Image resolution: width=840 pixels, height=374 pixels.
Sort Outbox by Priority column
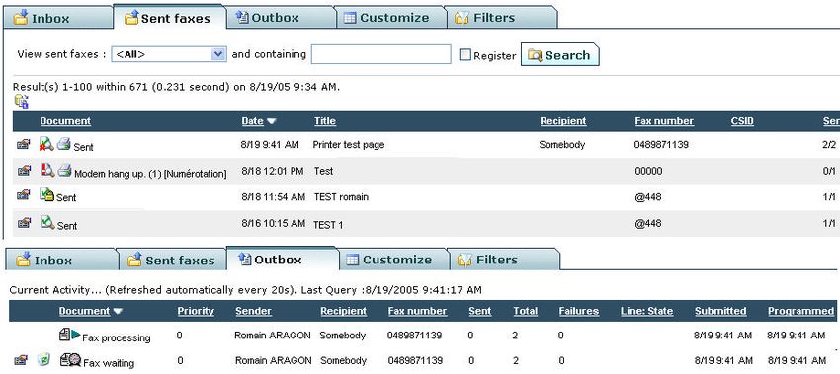[196, 311]
